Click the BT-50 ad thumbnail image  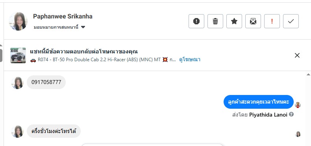click(x=18, y=55)
